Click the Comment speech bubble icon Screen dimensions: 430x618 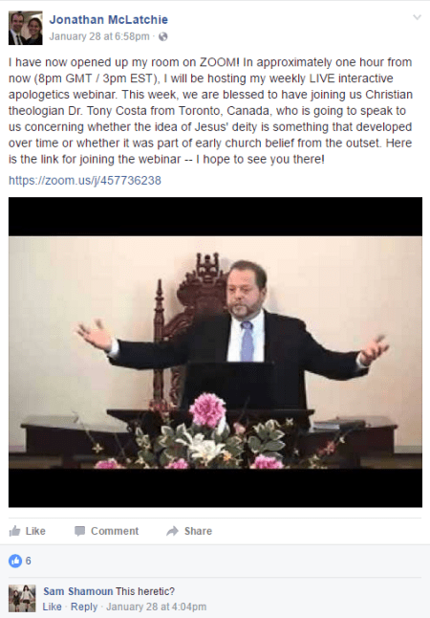click(x=80, y=531)
